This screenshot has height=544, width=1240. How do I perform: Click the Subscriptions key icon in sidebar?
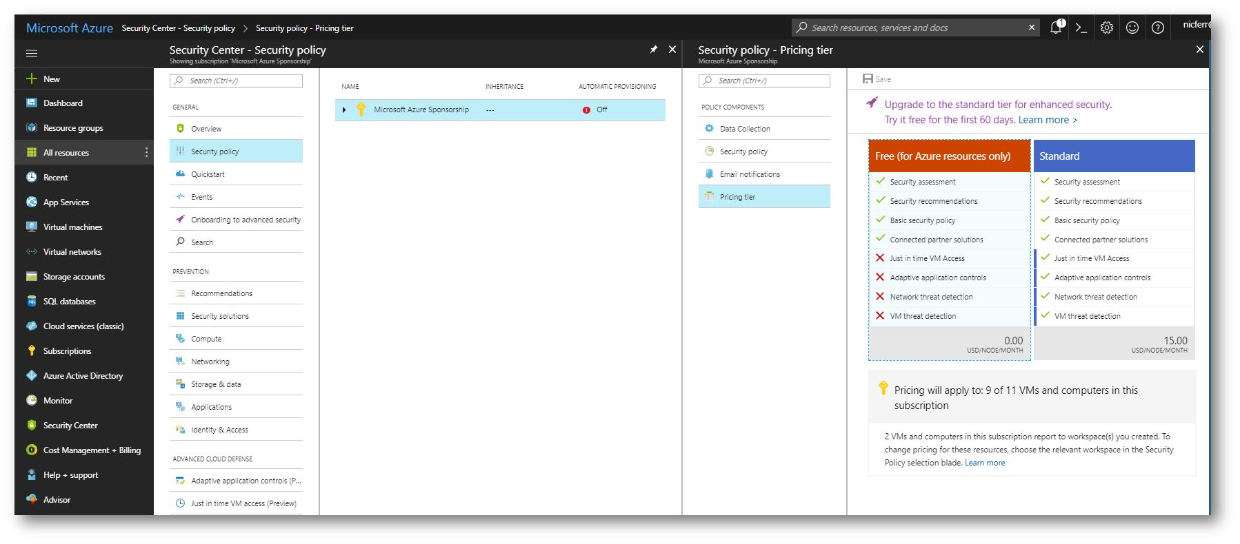tap(32, 351)
